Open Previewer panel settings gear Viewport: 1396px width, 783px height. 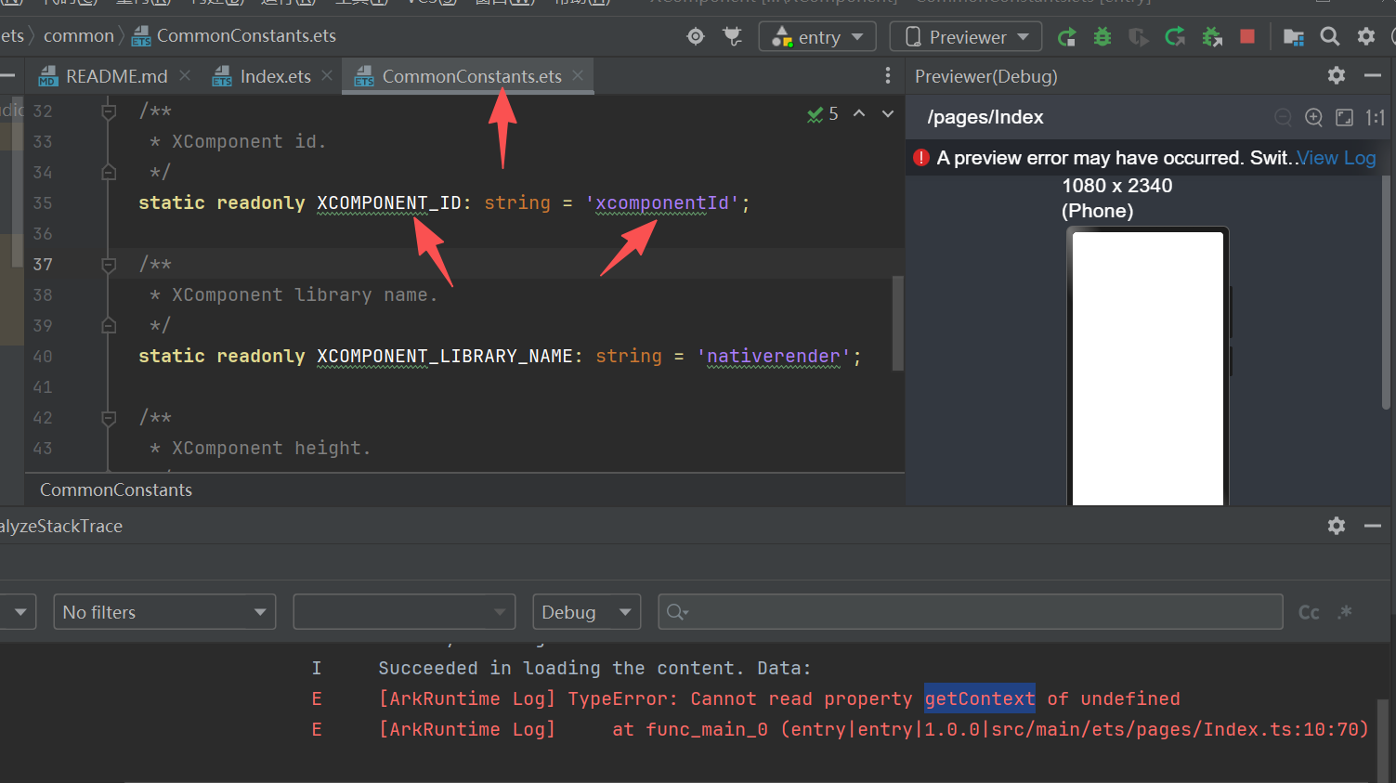[1336, 76]
